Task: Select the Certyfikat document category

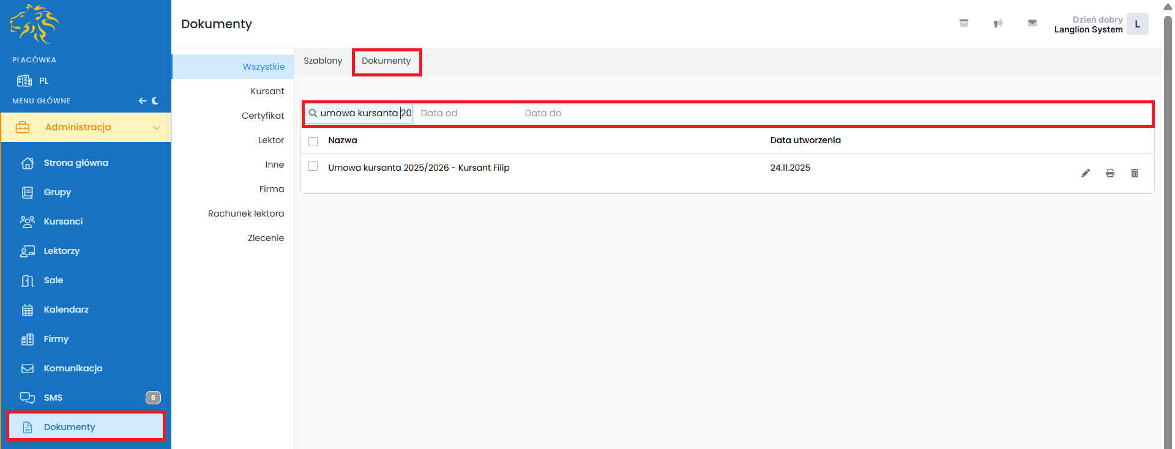Action: [x=263, y=116]
